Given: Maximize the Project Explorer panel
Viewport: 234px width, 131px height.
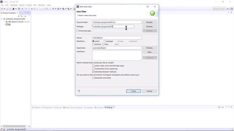Looking at the screenshot, I should 29,13.
